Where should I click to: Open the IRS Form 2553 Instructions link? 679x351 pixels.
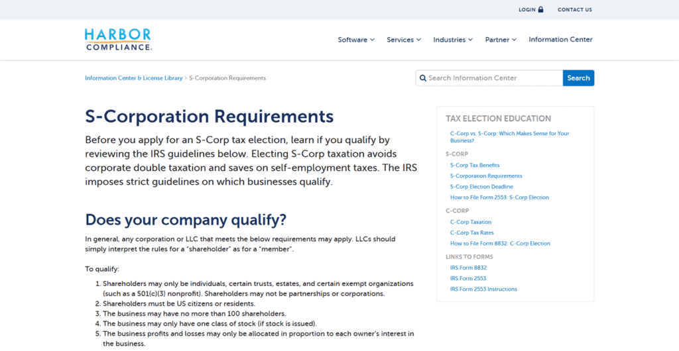(483, 289)
